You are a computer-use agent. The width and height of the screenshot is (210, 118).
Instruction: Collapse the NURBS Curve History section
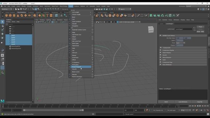pos(160,35)
